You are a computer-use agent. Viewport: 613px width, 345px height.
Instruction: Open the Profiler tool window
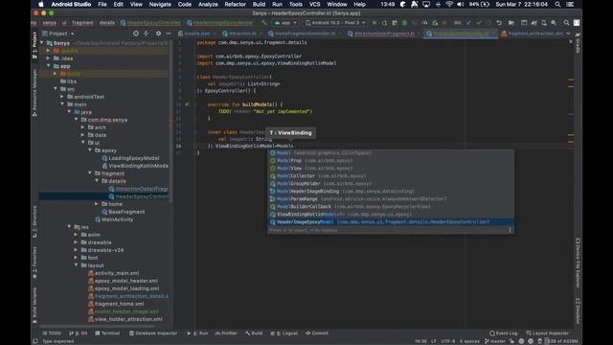(x=226, y=333)
